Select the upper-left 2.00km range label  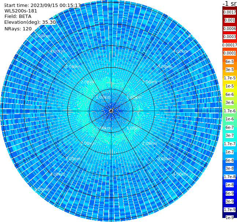point(88,82)
